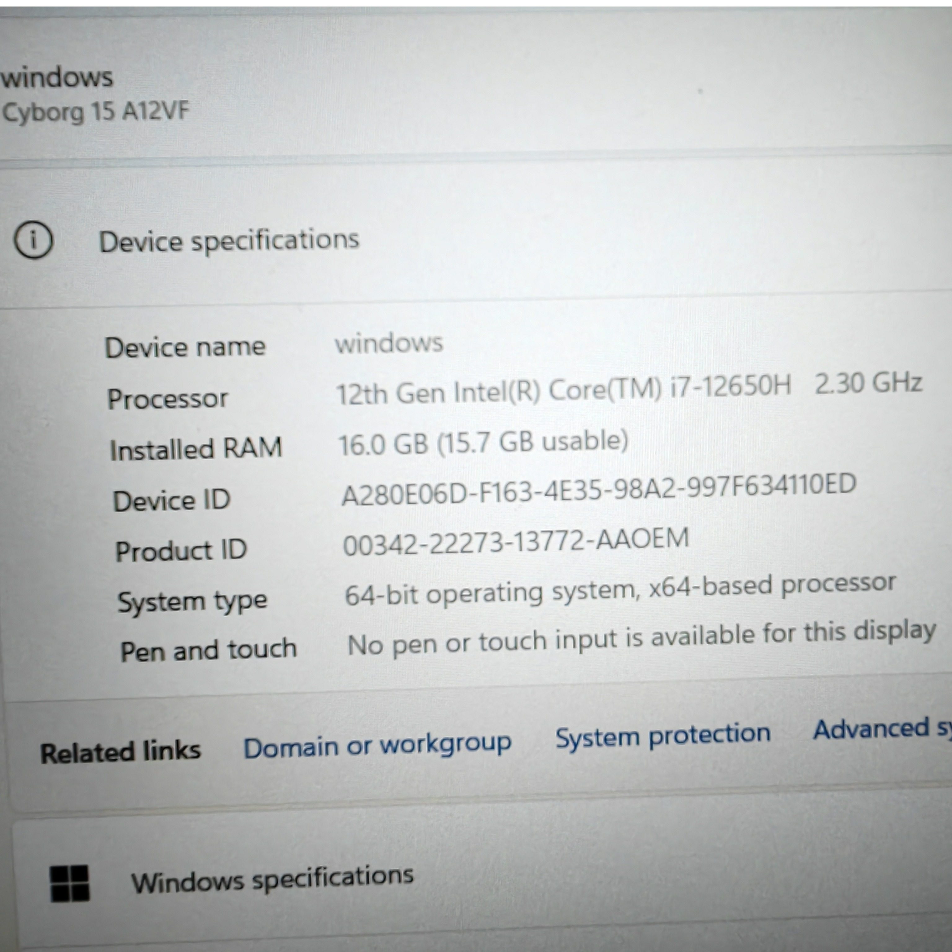Open the Advanced system settings link

883,729
